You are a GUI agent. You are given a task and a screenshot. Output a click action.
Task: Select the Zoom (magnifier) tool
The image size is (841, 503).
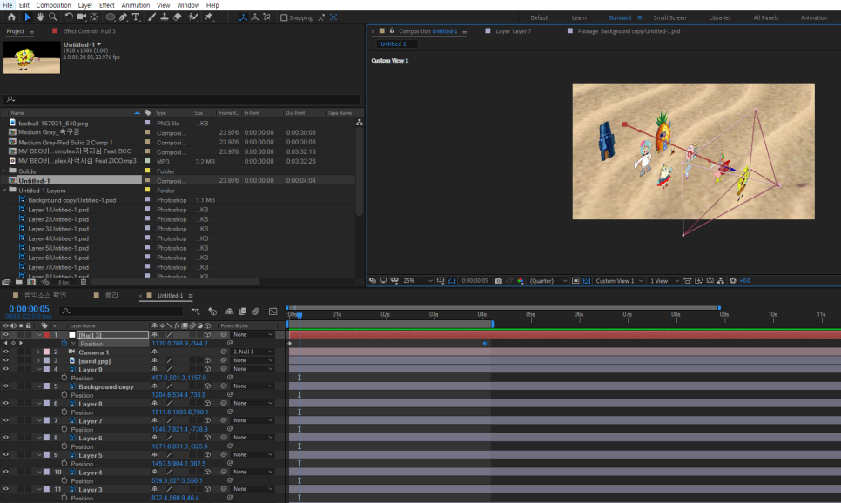coord(52,17)
